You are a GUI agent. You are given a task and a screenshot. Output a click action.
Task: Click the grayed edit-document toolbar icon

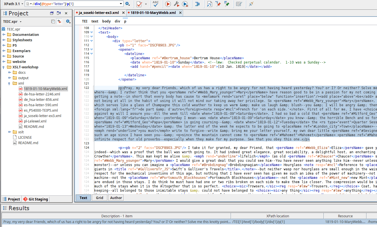[x=239, y=4]
